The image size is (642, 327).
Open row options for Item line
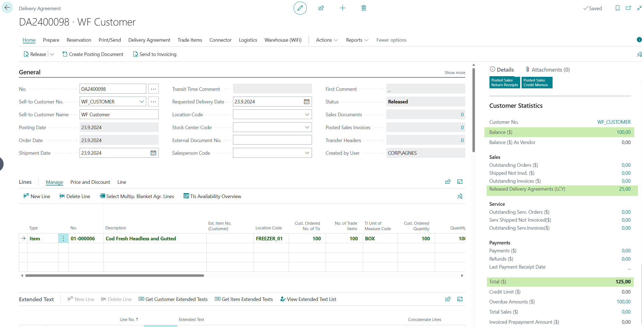pyautogui.click(x=63, y=239)
